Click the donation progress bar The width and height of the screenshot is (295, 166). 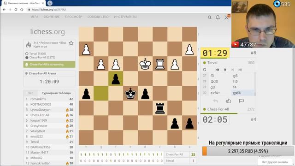click(248, 151)
